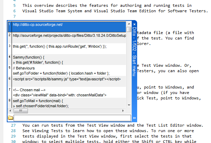Click the text 'u, point to Windows, and'

coord(165,87)
